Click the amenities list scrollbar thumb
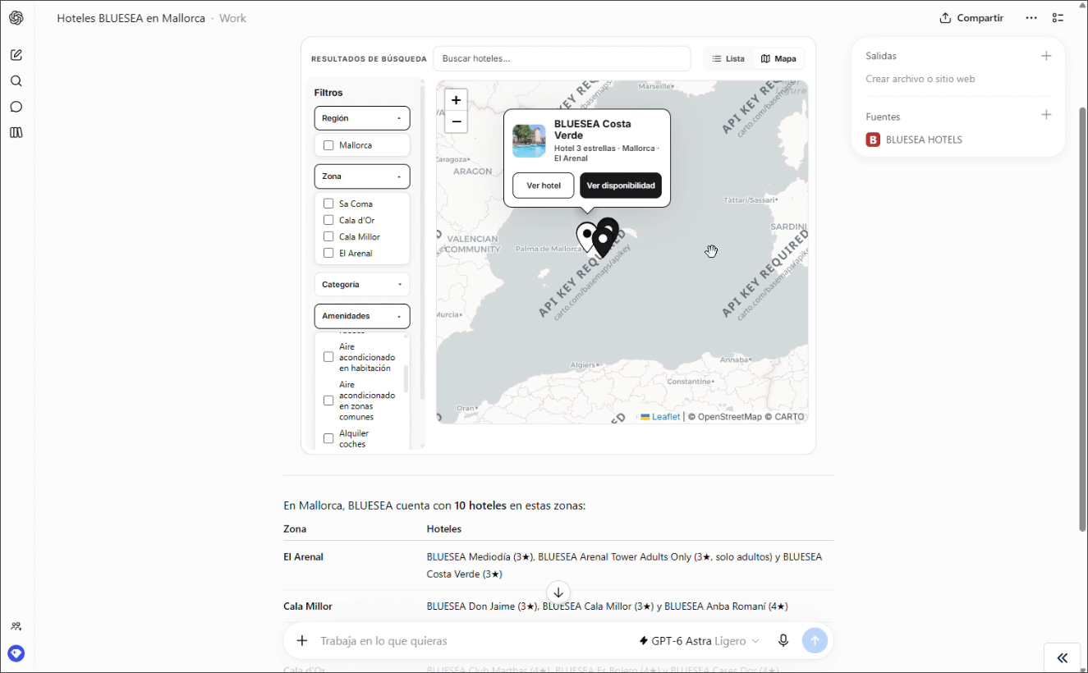Image resolution: width=1088 pixels, height=673 pixels. click(x=406, y=378)
